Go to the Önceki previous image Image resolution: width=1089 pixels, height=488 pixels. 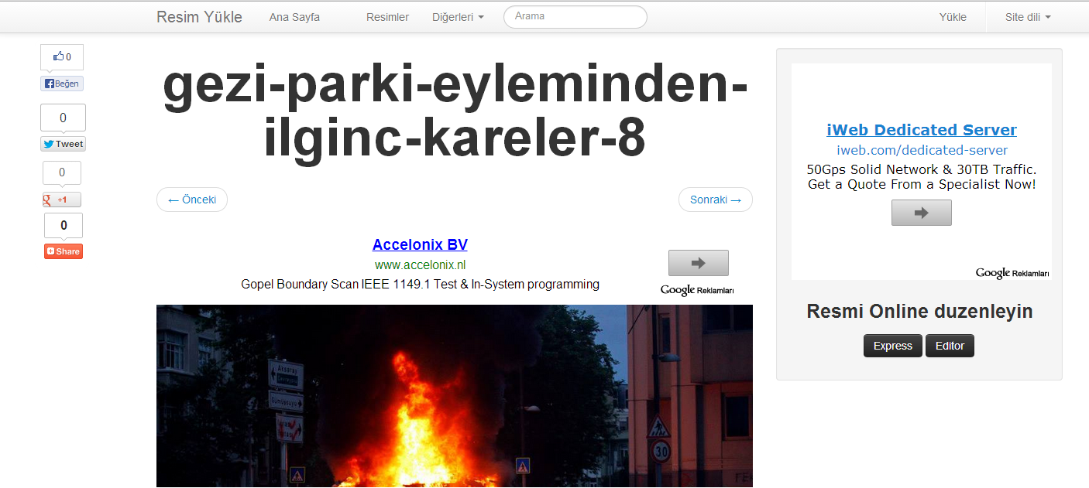pos(192,200)
